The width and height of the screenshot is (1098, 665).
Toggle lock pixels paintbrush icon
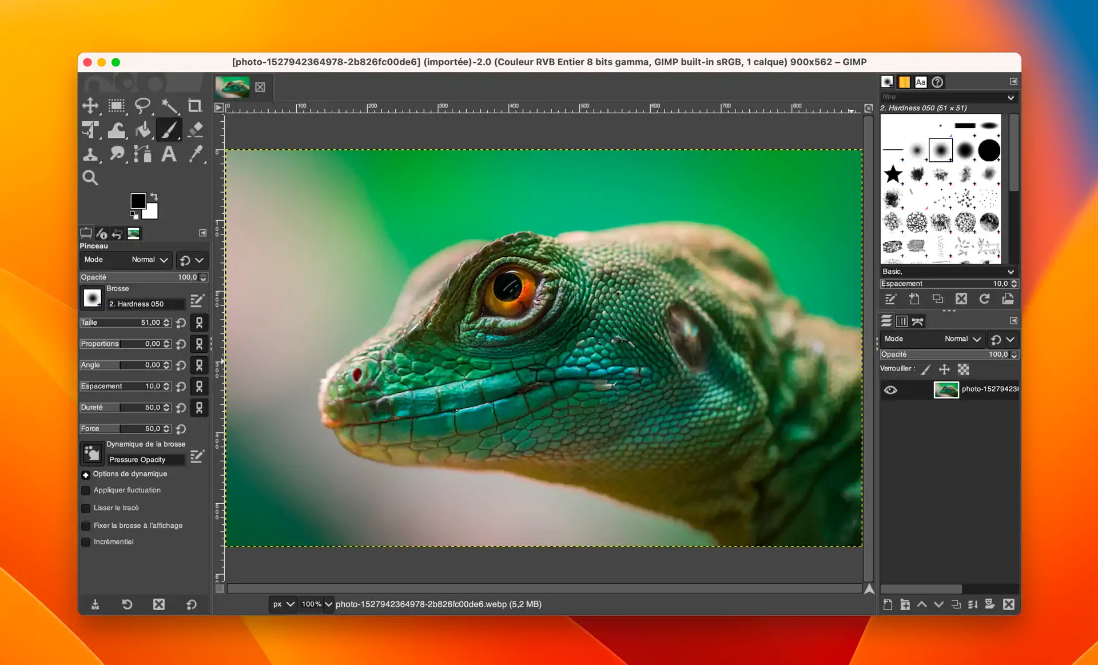pyautogui.click(x=926, y=369)
